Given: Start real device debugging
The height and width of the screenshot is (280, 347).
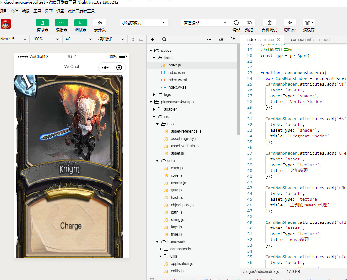Looking at the screenshot, I should 269,23.
